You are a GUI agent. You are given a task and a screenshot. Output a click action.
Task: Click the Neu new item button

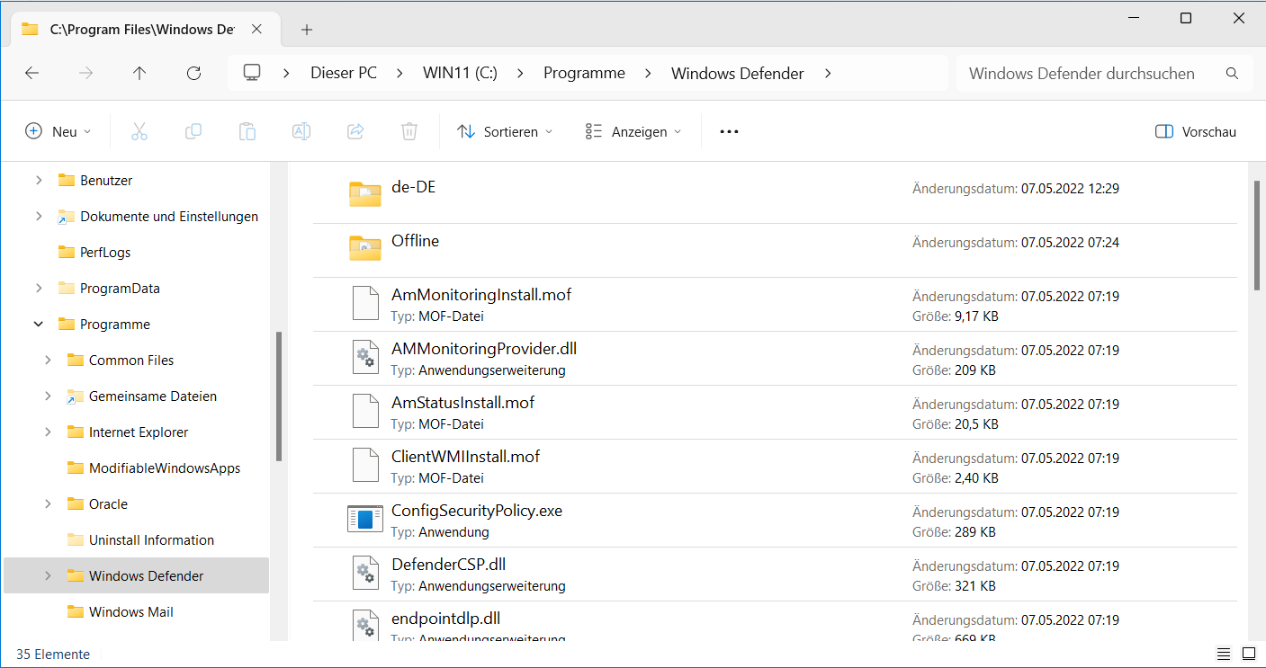click(58, 131)
